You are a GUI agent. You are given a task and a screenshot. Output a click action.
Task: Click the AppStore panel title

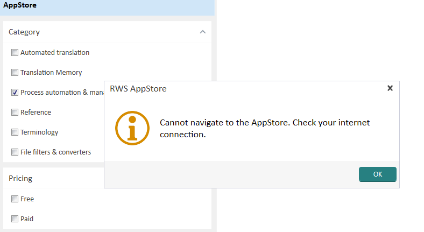pyautogui.click(x=20, y=5)
